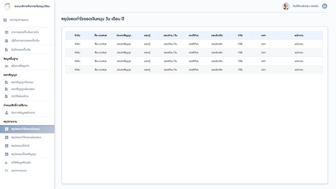Go to สรุปยอดกำไรยอดผ่อนของ report

pyautogui.click(x=26, y=137)
